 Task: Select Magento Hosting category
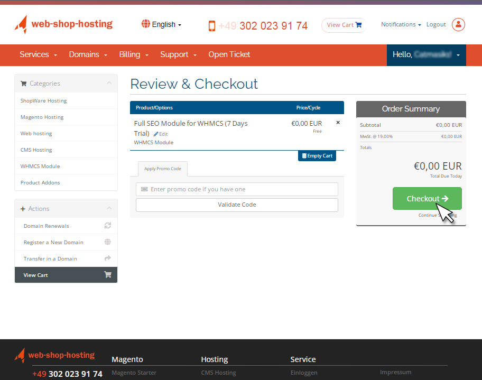66,117
